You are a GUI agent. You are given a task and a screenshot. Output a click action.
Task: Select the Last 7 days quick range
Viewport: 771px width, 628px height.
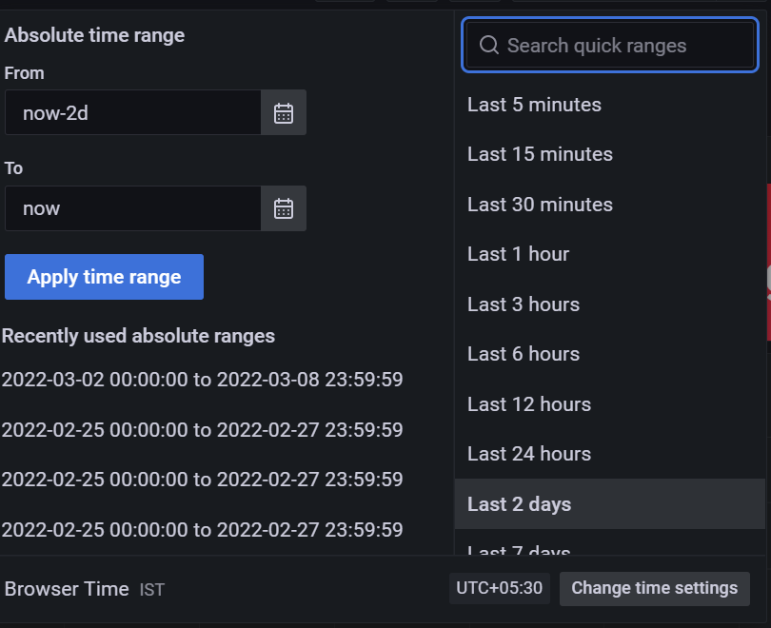point(517,550)
